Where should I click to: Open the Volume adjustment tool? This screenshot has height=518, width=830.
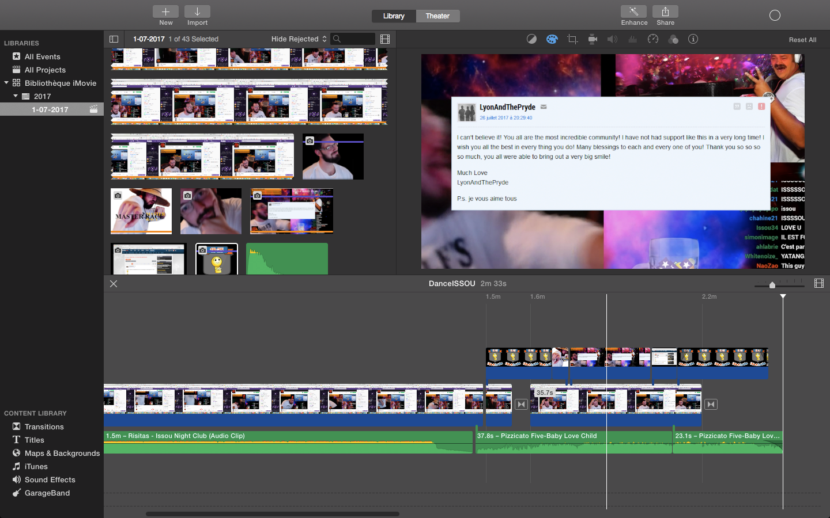pos(612,39)
